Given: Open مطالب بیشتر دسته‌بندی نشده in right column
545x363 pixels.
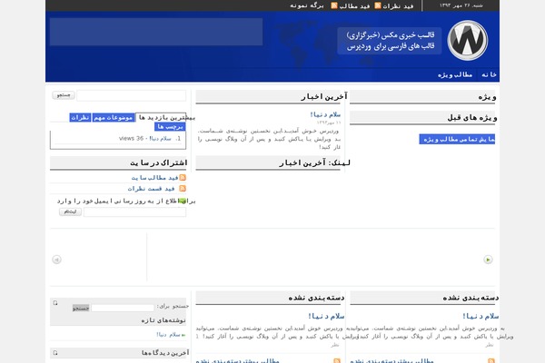Looking at the screenshot, I should tap(391, 361).
